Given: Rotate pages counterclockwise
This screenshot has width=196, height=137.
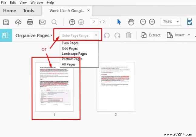Looking at the screenshot, I should [x=107, y=35].
